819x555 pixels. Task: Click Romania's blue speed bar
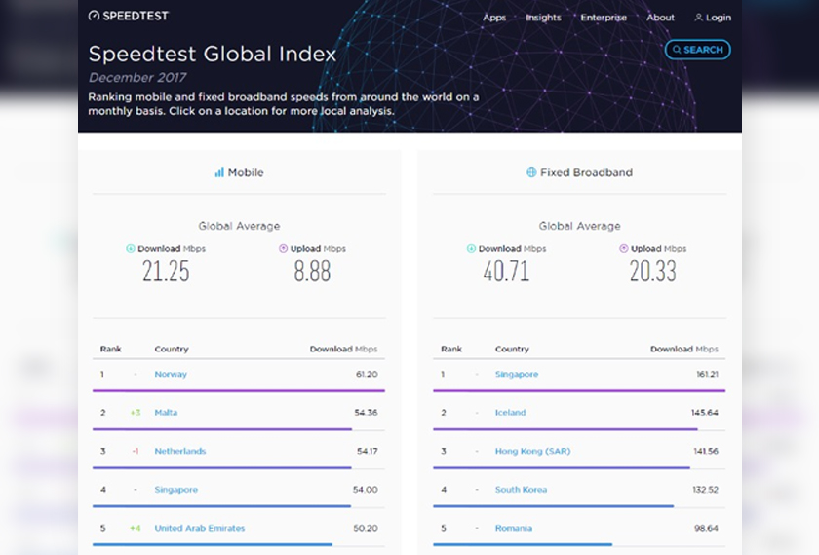click(x=523, y=544)
